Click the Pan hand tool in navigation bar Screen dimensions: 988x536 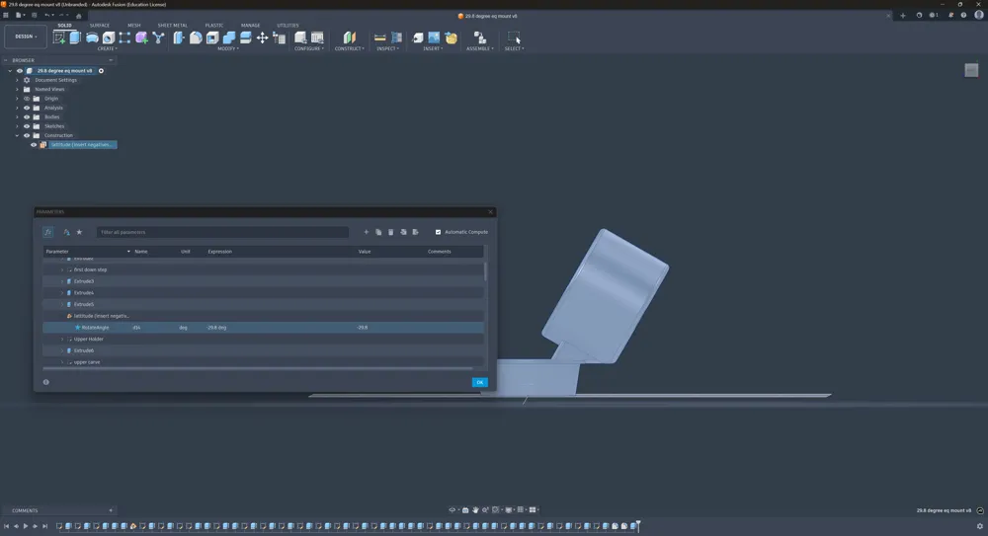475,510
